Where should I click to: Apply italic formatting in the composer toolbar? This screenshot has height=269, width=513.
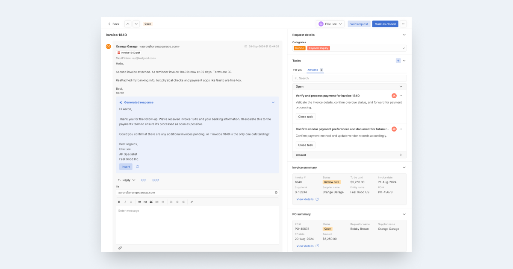coord(125,202)
